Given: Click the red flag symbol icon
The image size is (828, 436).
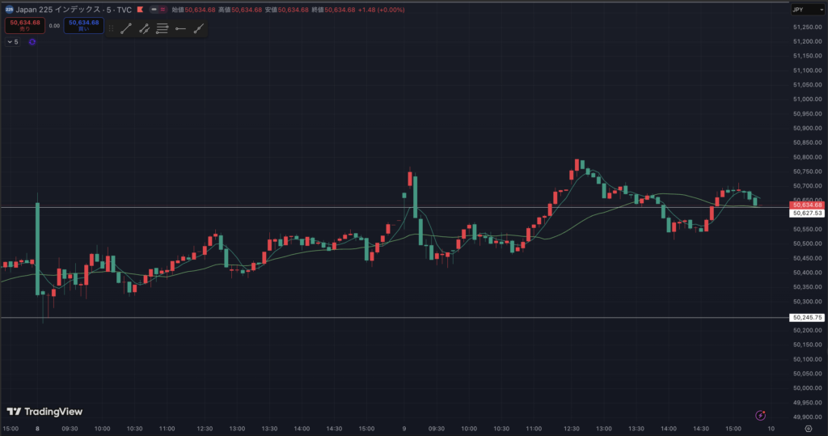Looking at the screenshot, I should 142,10.
